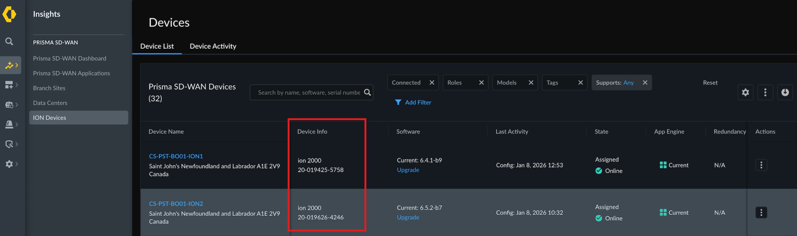Remove the Connected filter with its X
The width and height of the screenshot is (797, 236).
tap(432, 82)
